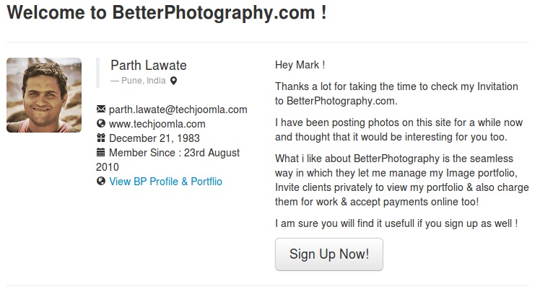The image size is (540, 294).
Task: Click the gift icon beside the birthday date
Action: pos(100,138)
